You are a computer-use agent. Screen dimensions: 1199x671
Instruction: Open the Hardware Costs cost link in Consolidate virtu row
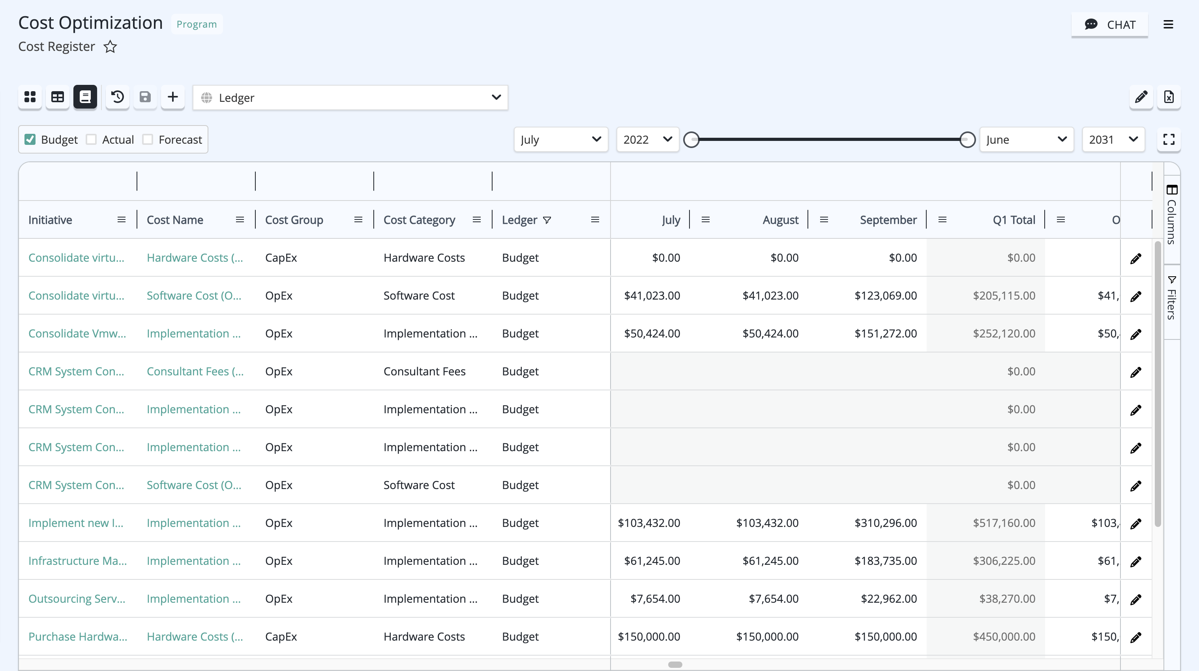point(195,257)
